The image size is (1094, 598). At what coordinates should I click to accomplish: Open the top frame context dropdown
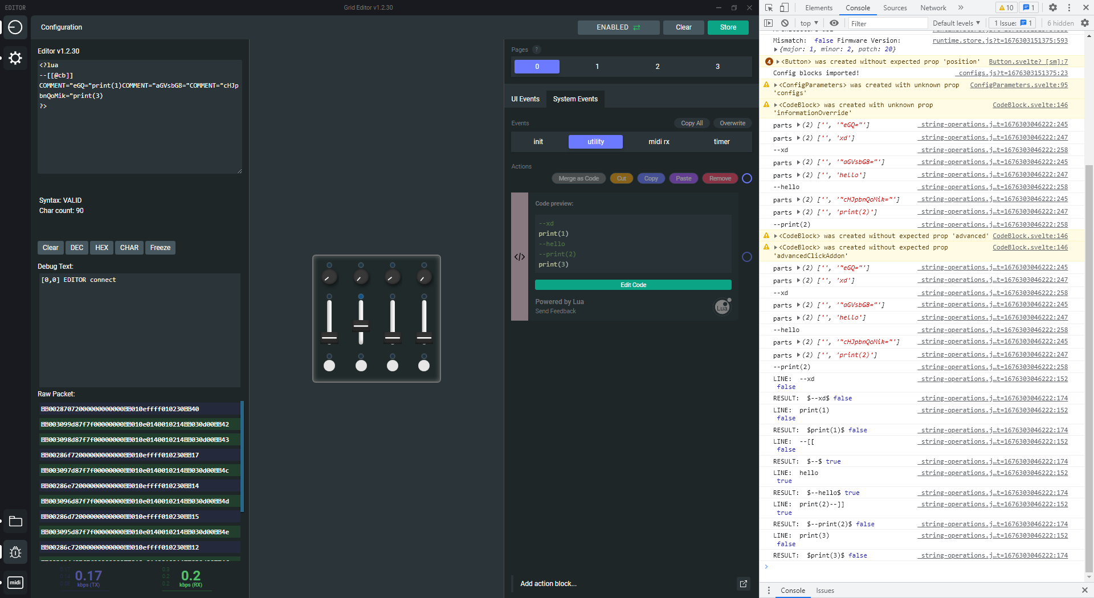[807, 23]
